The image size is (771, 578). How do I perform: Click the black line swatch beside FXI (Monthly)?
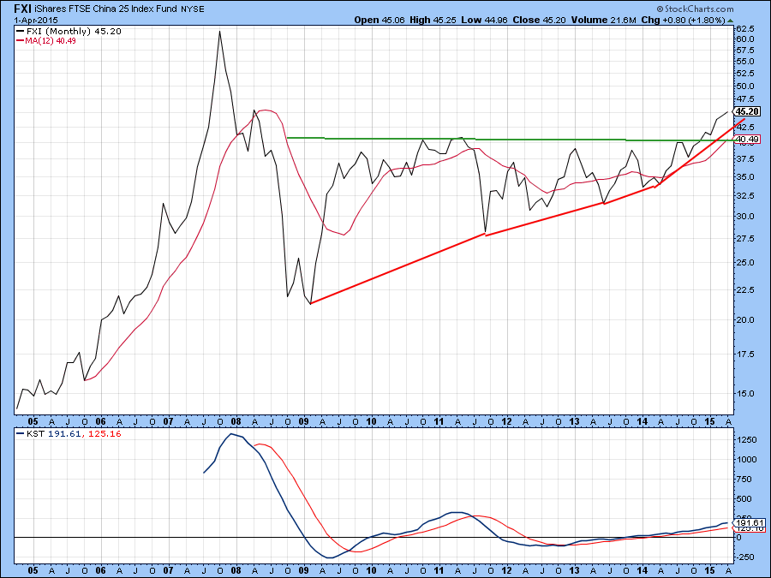(x=21, y=31)
